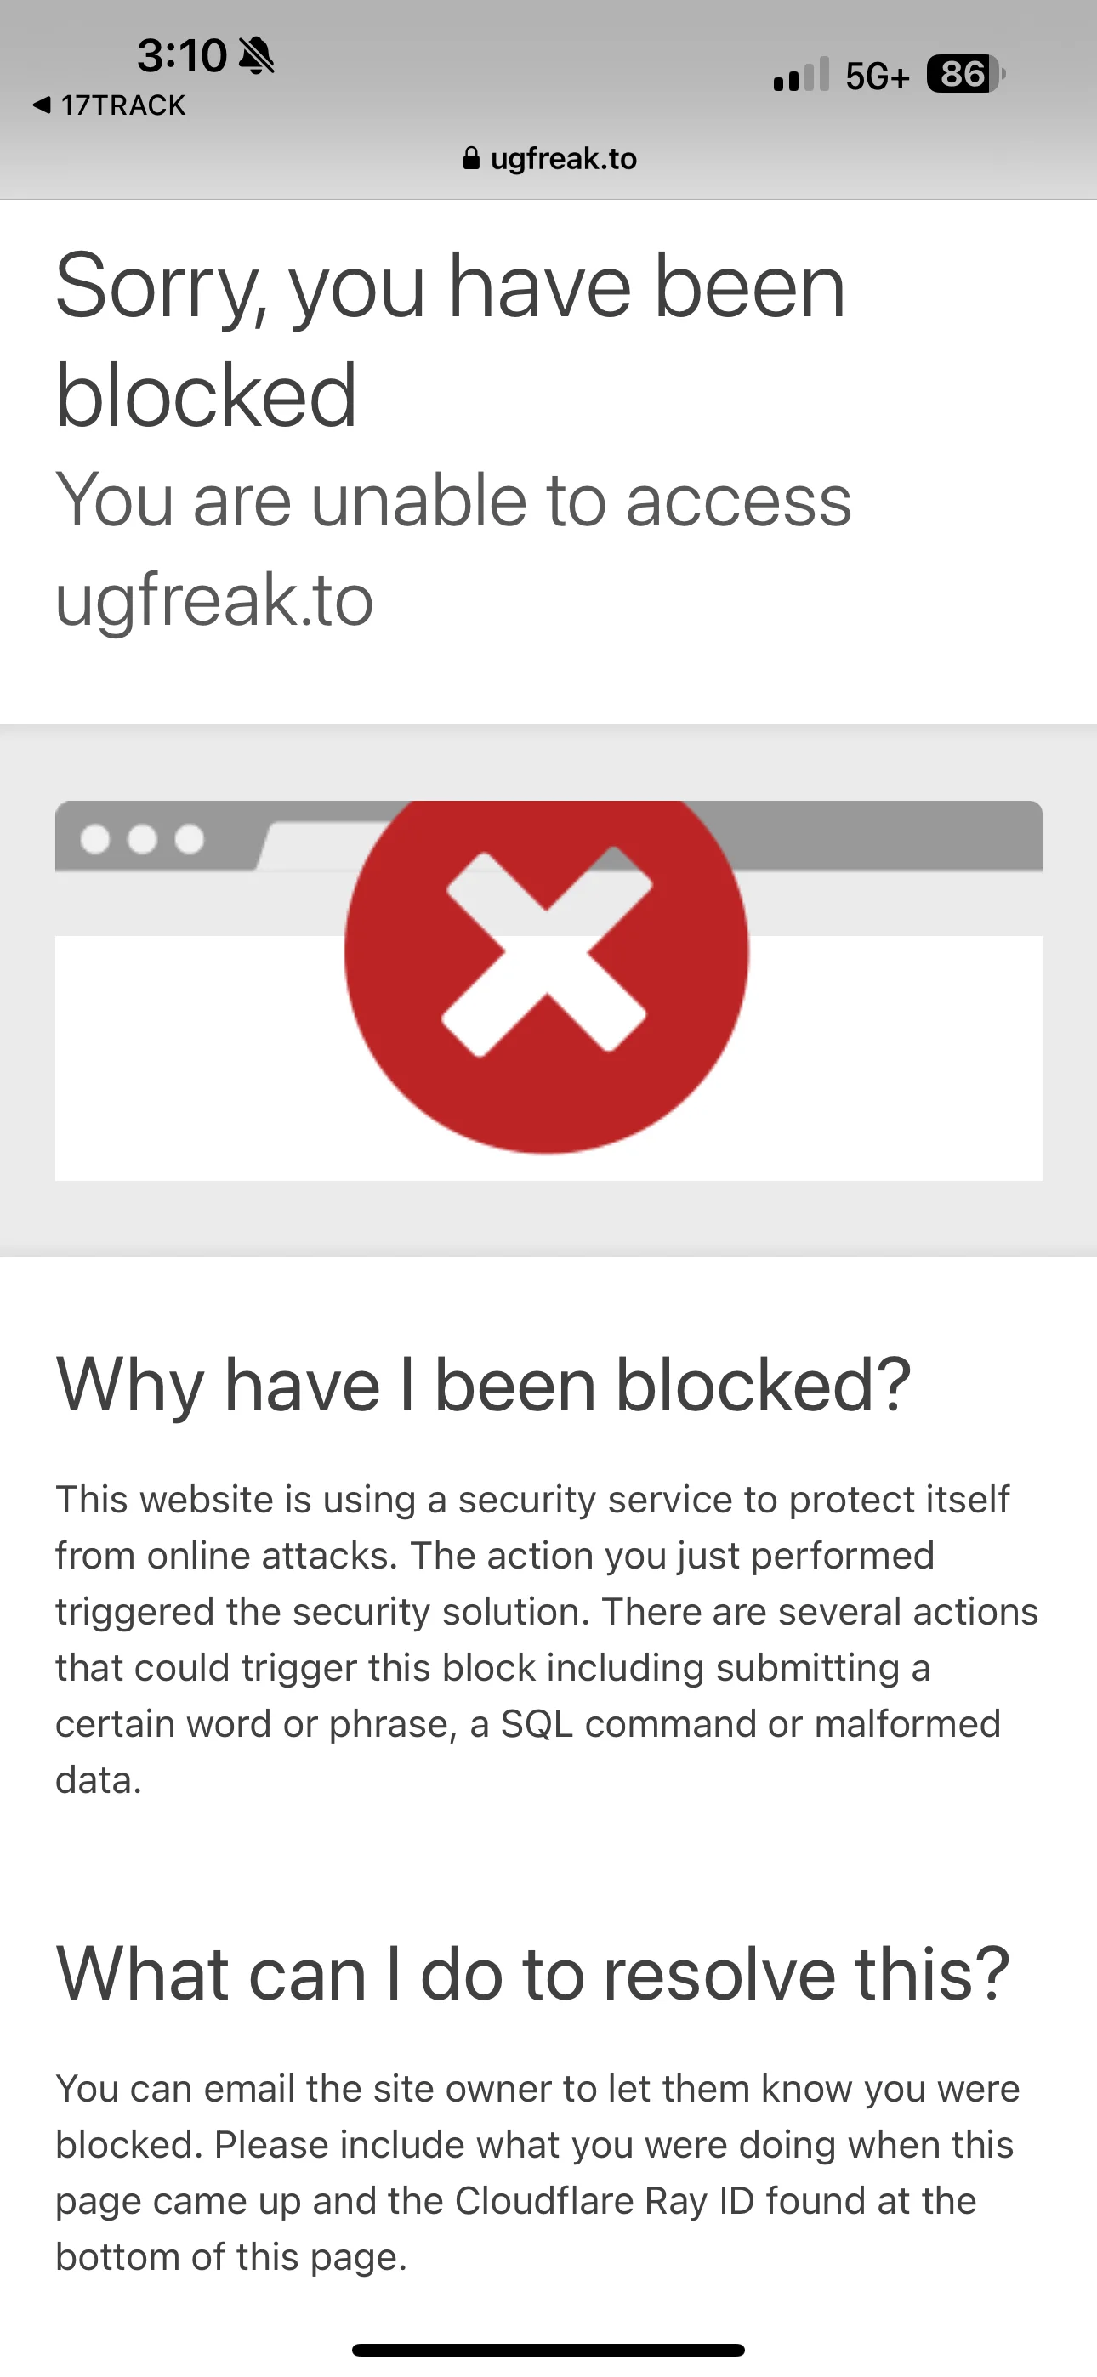This screenshot has width=1097, height=2377.
Task: Click the browser window dots in illustration
Action: (142, 839)
